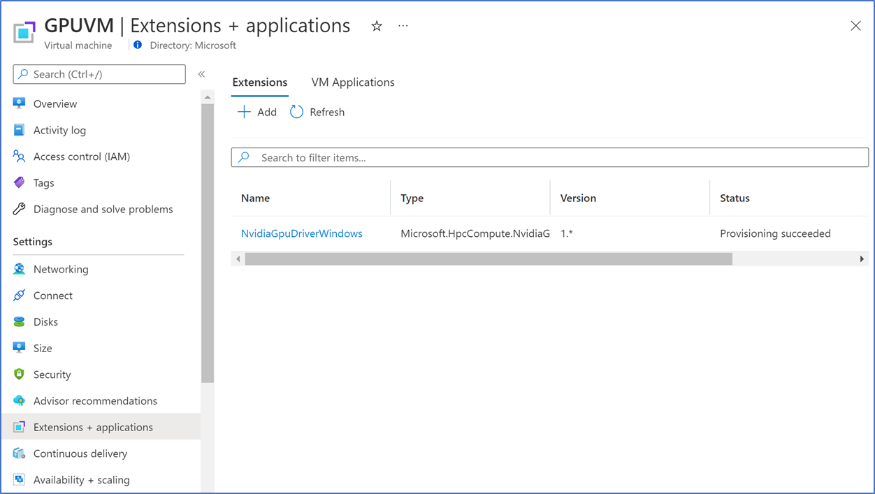Click the Microsoft.HpcCompute.NvidiaG type cell
The image size is (875, 494).
pos(475,233)
